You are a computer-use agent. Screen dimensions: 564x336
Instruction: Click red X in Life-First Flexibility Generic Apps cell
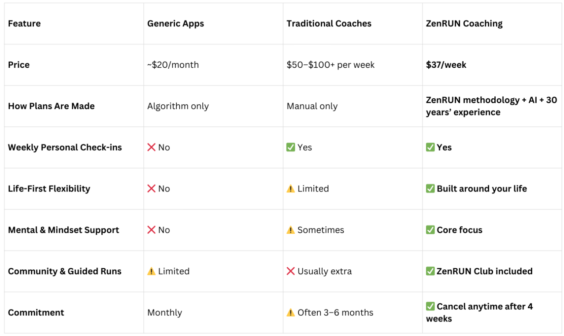(x=152, y=189)
